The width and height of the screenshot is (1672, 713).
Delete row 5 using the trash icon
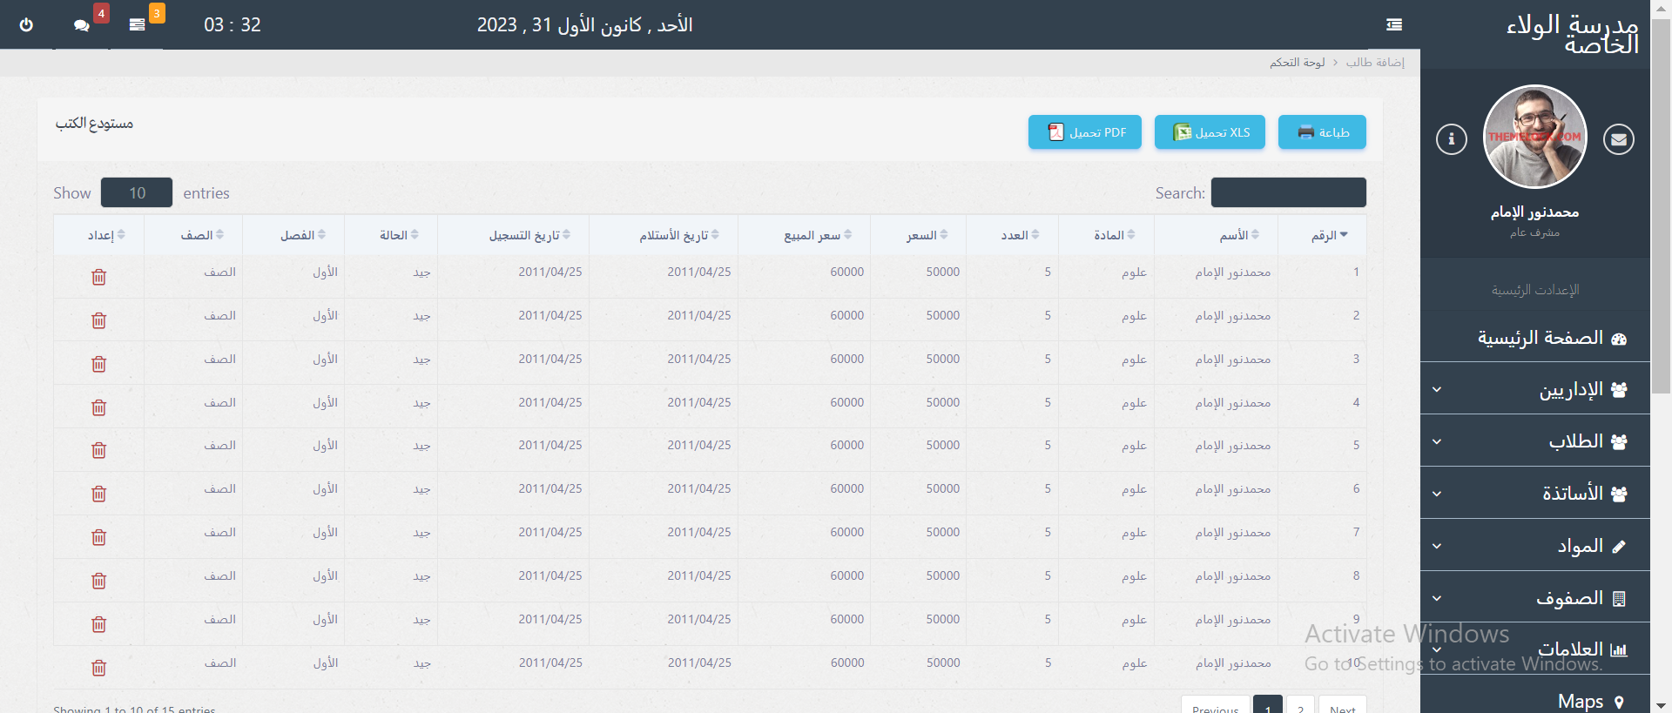pos(99,450)
